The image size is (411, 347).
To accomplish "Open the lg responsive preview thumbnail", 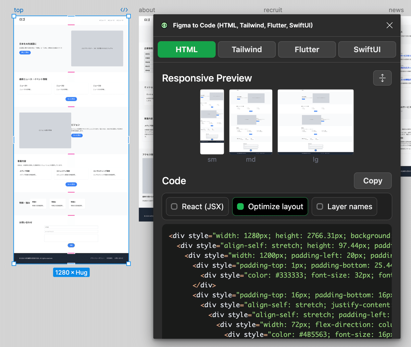I will [315, 122].
